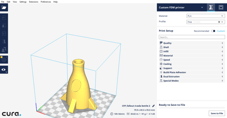Click the Build Plate Adhesion label
The height and width of the screenshot is (118, 227).
[175, 72]
